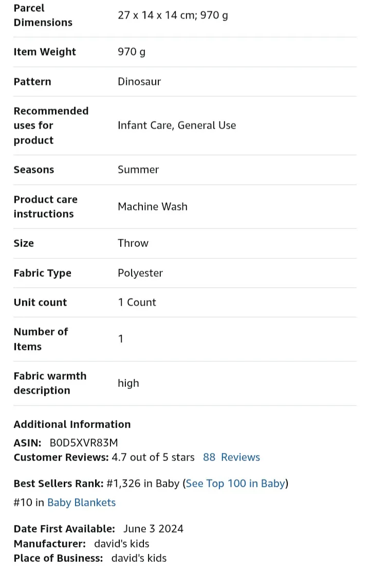This screenshot has width=370, height=568.
Task: Click See Top 100 in Baby link
Action: pyautogui.click(x=235, y=484)
